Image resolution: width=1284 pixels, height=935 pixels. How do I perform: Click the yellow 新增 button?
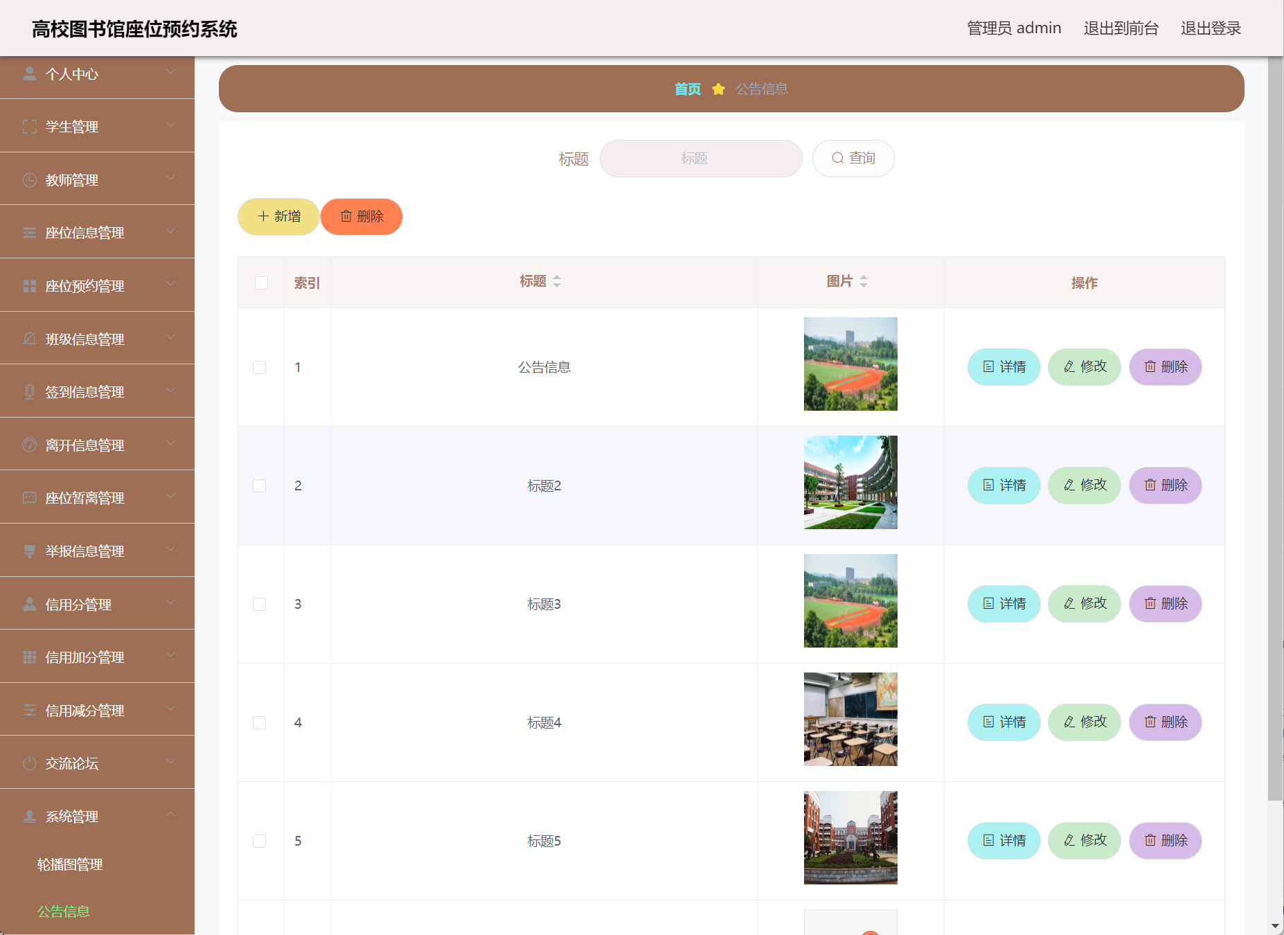278,217
